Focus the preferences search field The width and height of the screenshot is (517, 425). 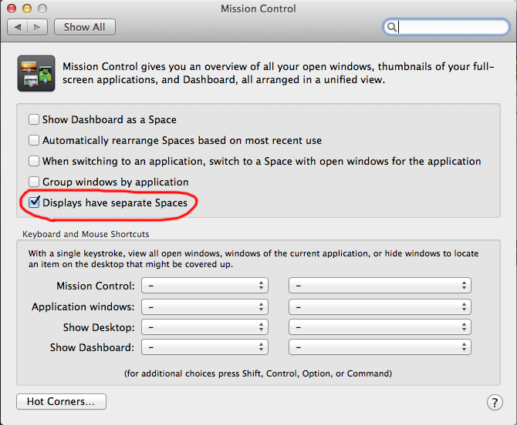pos(446,27)
